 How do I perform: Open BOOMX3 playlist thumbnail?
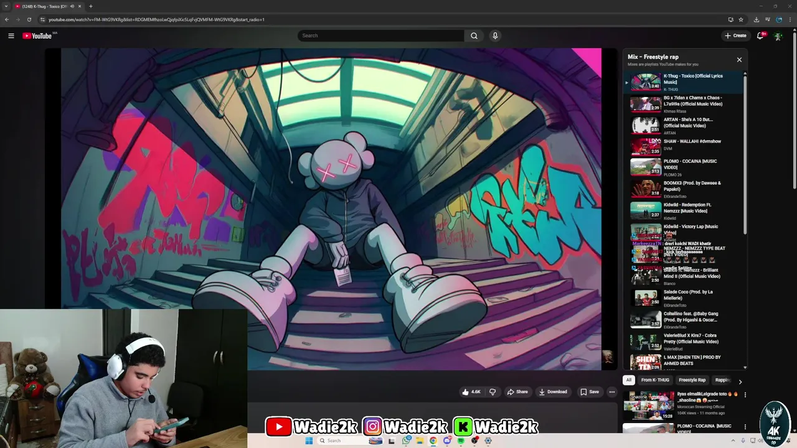pyautogui.click(x=646, y=189)
